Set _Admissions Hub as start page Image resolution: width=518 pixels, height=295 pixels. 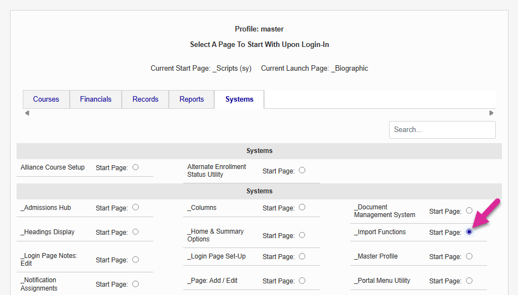pos(136,207)
